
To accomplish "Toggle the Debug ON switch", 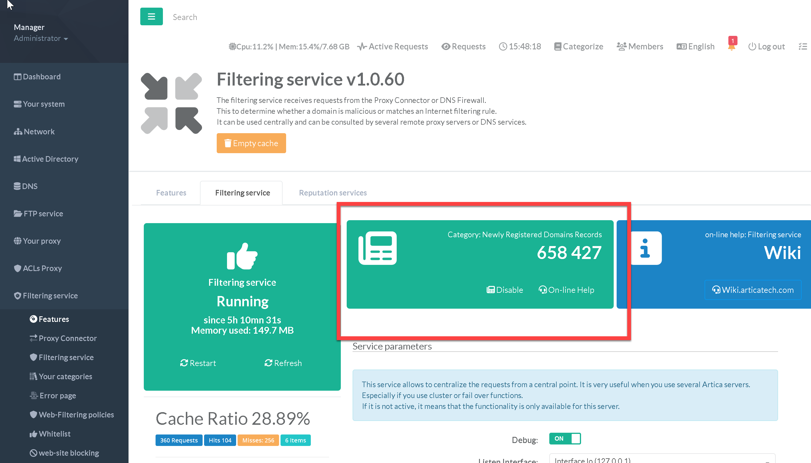I will (x=565, y=439).
